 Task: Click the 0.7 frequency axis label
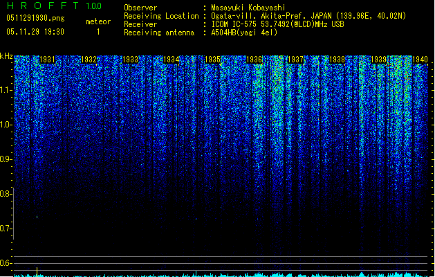(6, 229)
